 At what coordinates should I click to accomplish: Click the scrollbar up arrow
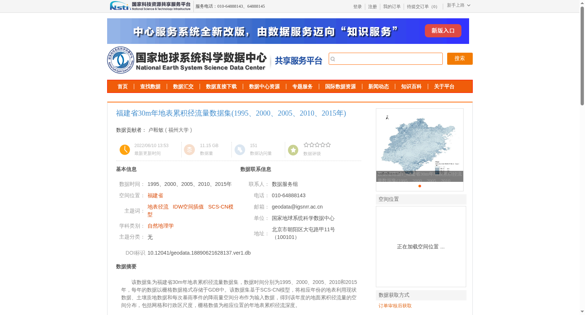point(582,3)
